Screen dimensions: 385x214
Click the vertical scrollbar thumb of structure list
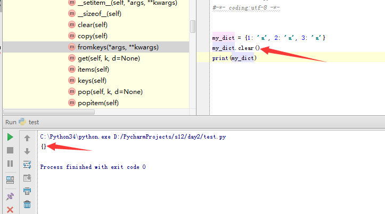pos(193,27)
